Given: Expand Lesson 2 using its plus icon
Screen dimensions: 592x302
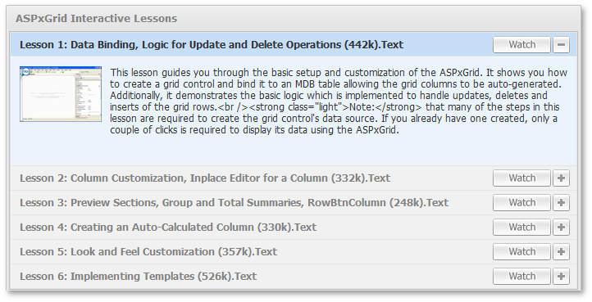Looking at the screenshot, I should [x=561, y=178].
